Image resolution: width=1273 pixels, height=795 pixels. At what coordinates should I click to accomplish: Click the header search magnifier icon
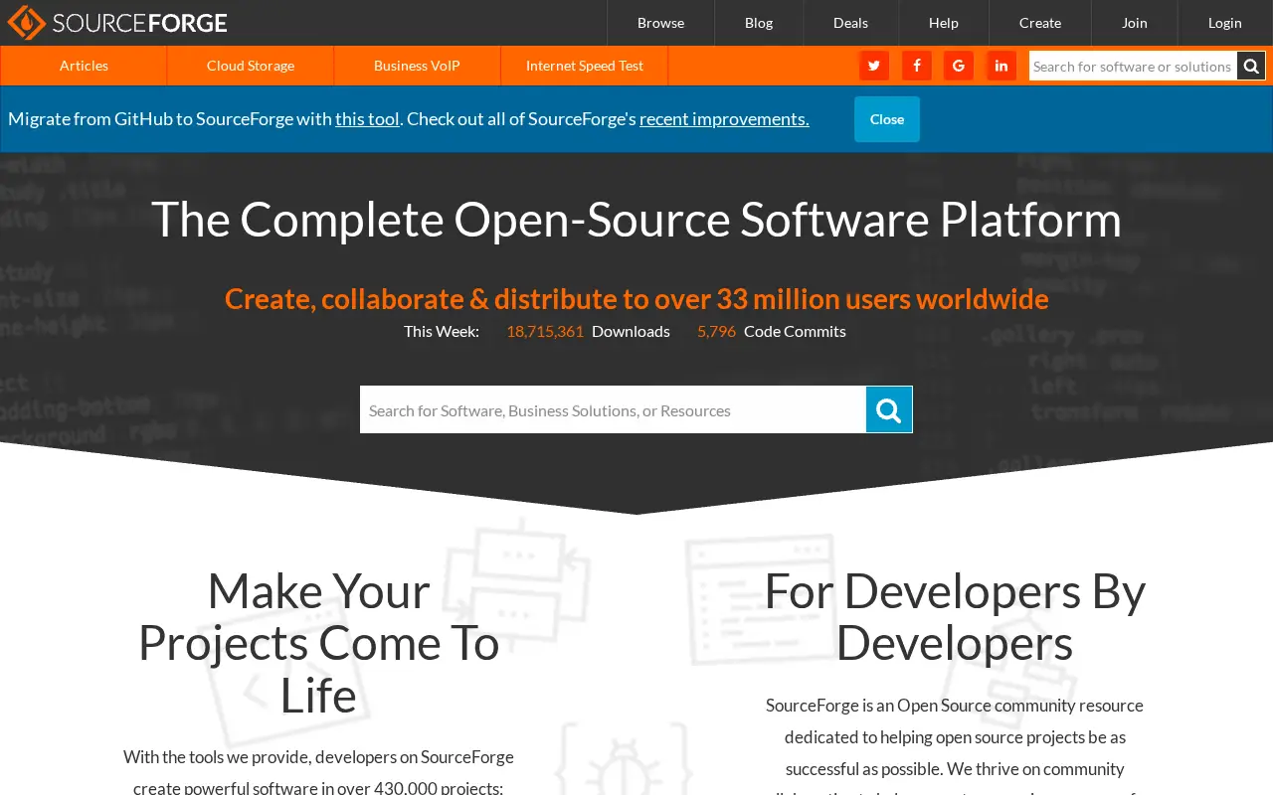click(x=1251, y=67)
